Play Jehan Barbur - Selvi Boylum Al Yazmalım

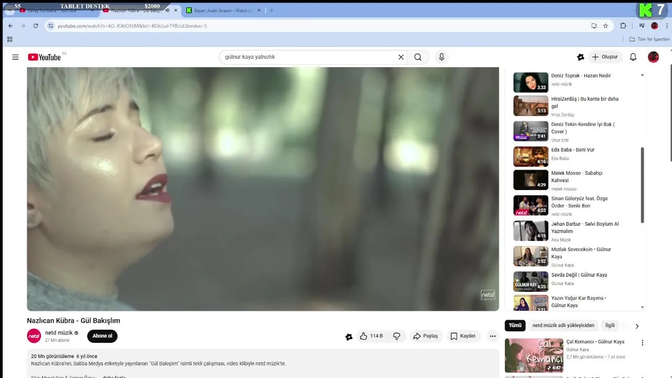click(572, 231)
